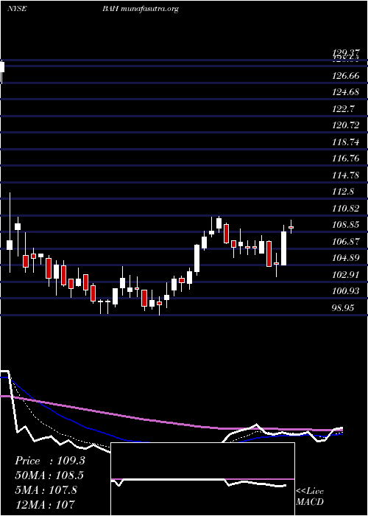Click the 5MA : 107.8 readout
The height and width of the screenshot is (516, 368).
[46, 490]
